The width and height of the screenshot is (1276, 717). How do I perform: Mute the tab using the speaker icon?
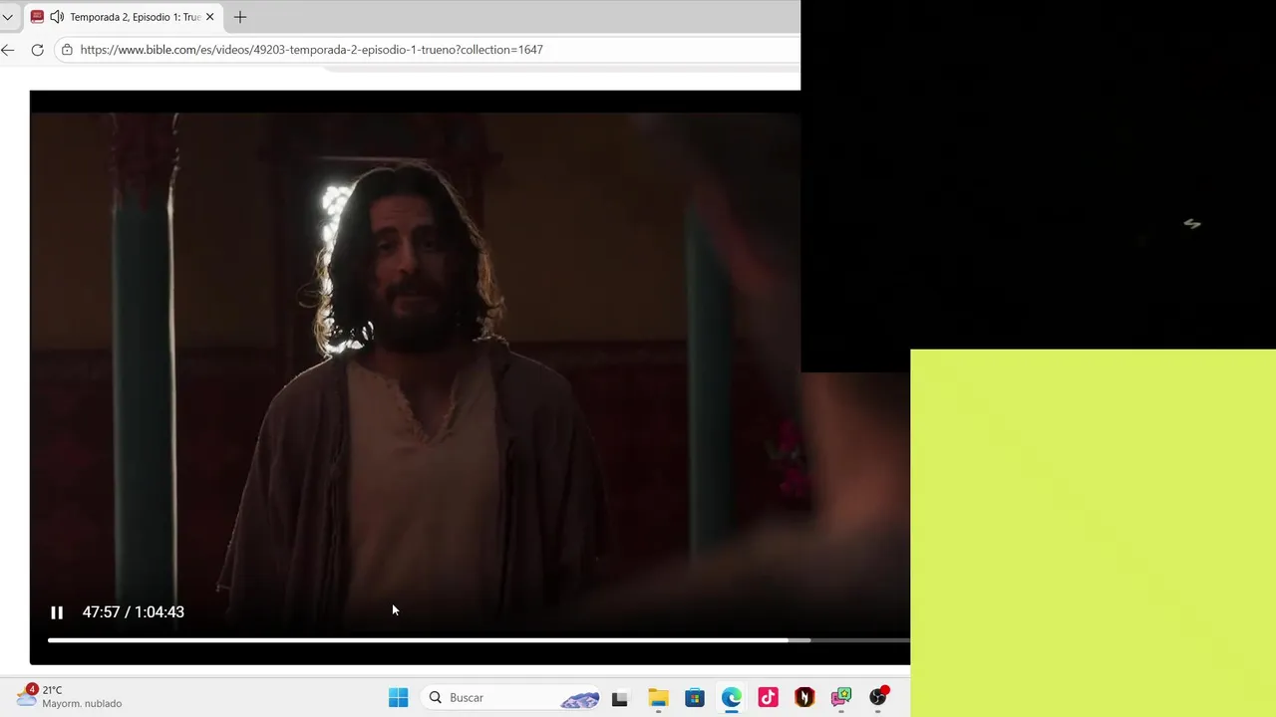click(x=57, y=17)
